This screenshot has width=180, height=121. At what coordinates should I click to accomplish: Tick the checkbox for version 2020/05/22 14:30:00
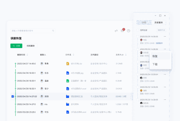(138, 87)
